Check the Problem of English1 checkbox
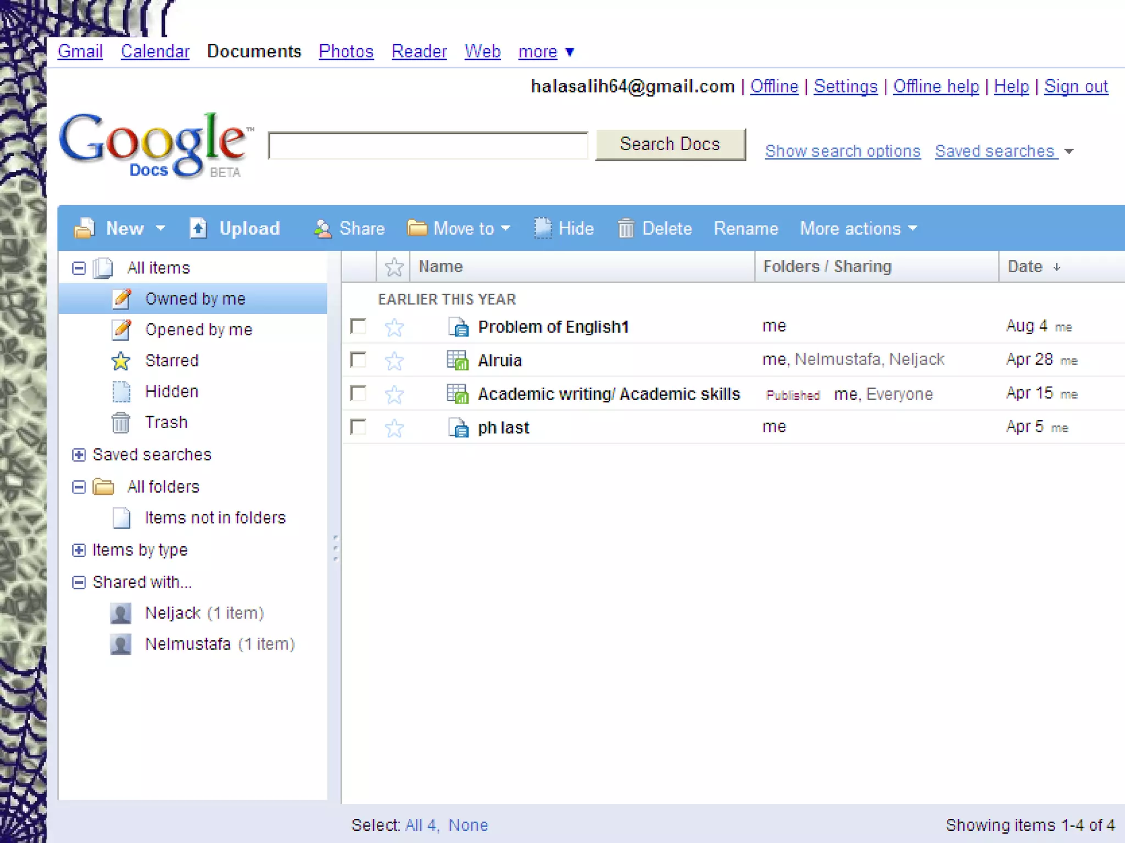 358,327
